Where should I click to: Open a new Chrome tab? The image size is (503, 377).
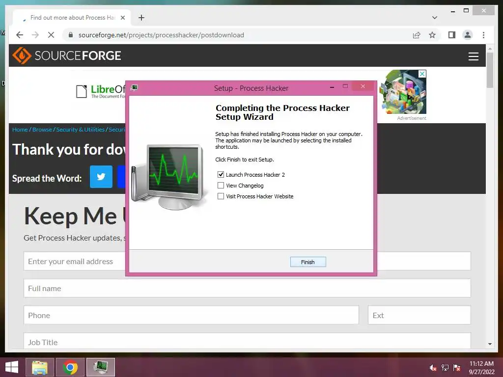141,18
